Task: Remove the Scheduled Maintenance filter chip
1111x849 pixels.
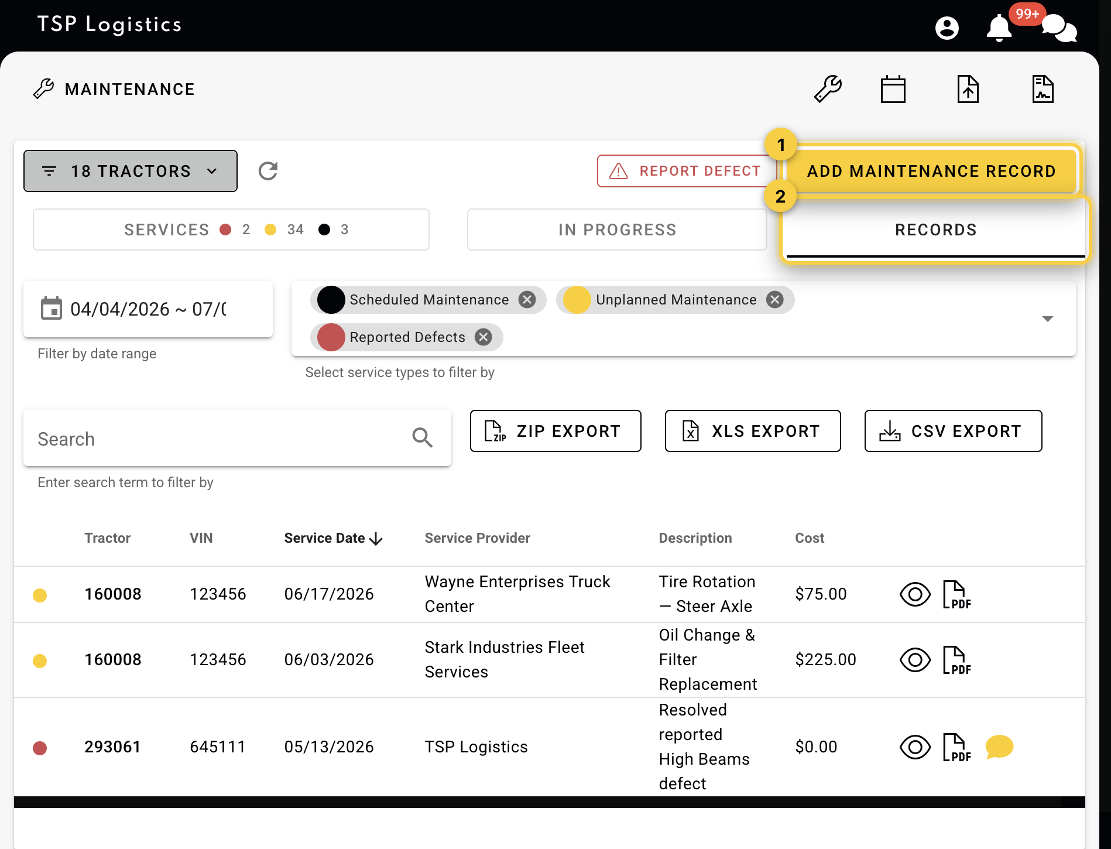Action: (x=527, y=300)
